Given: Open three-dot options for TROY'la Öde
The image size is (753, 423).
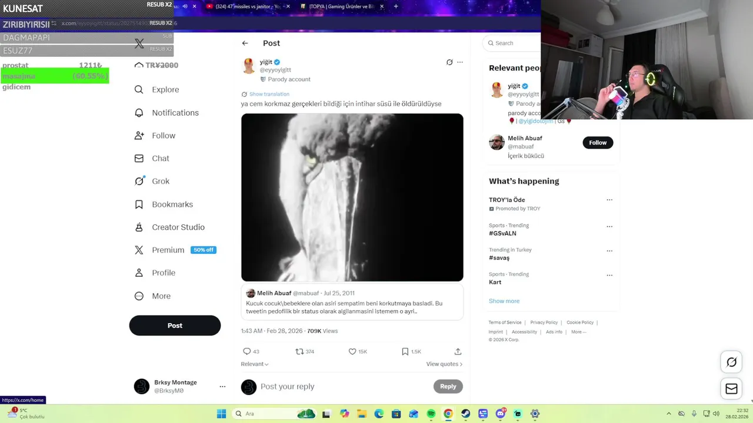Looking at the screenshot, I should (609, 200).
